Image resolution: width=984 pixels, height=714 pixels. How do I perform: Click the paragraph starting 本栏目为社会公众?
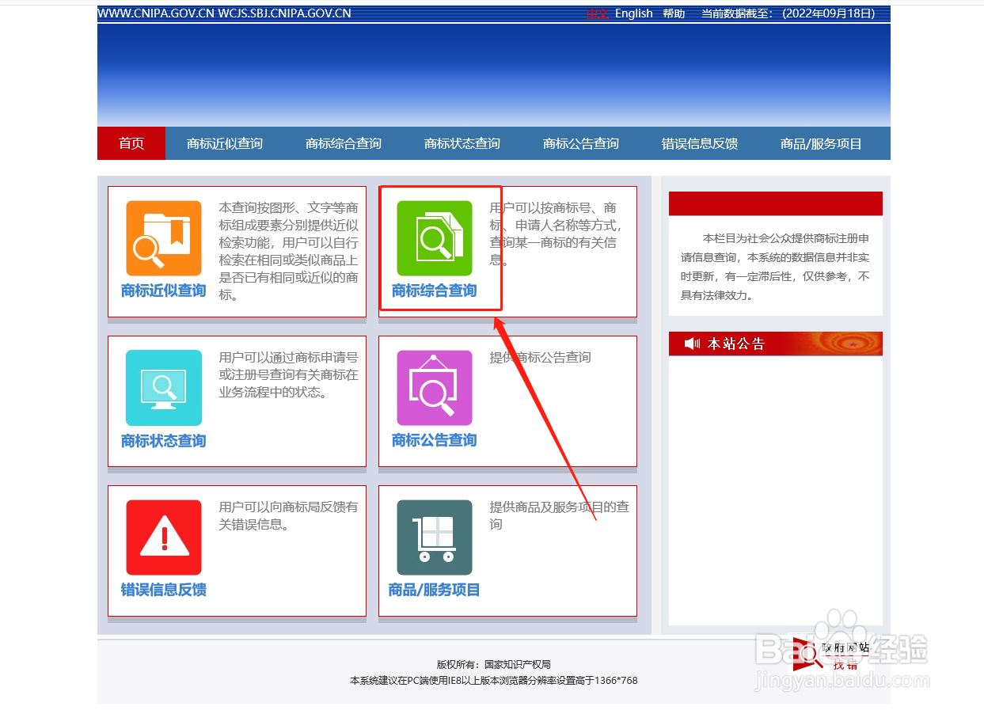tap(776, 267)
